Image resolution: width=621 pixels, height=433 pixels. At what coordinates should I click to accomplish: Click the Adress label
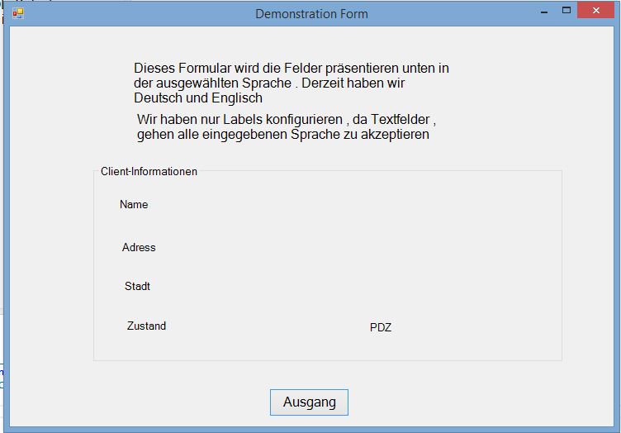[x=139, y=248]
